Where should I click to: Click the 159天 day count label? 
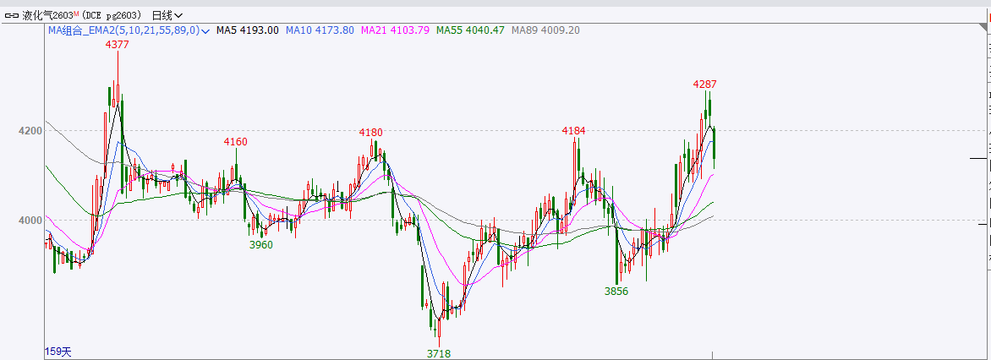click(x=58, y=352)
